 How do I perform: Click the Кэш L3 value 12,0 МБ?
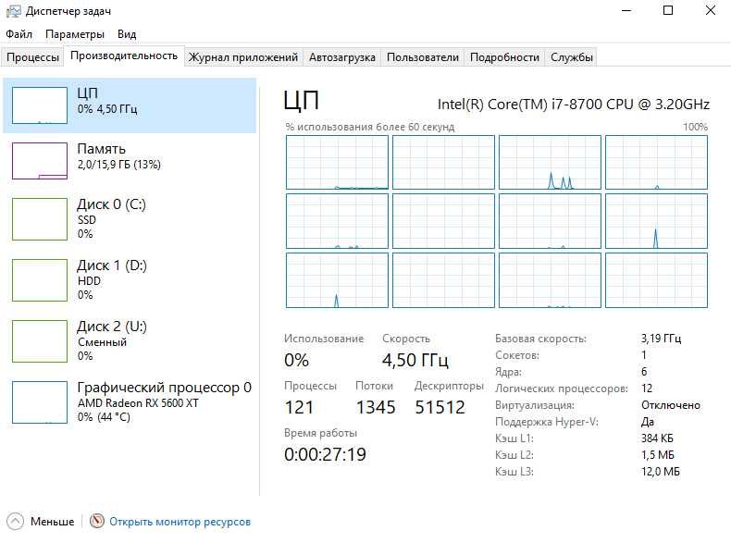[660, 472]
